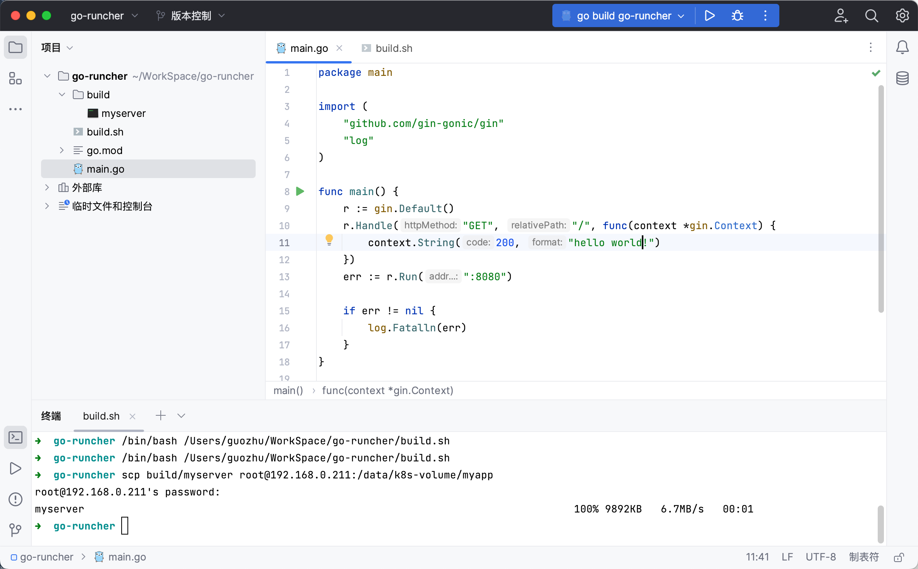Viewport: 918px width, 569px height.
Task: Expand 外部库 external libraries
Action: pos(47,187)
